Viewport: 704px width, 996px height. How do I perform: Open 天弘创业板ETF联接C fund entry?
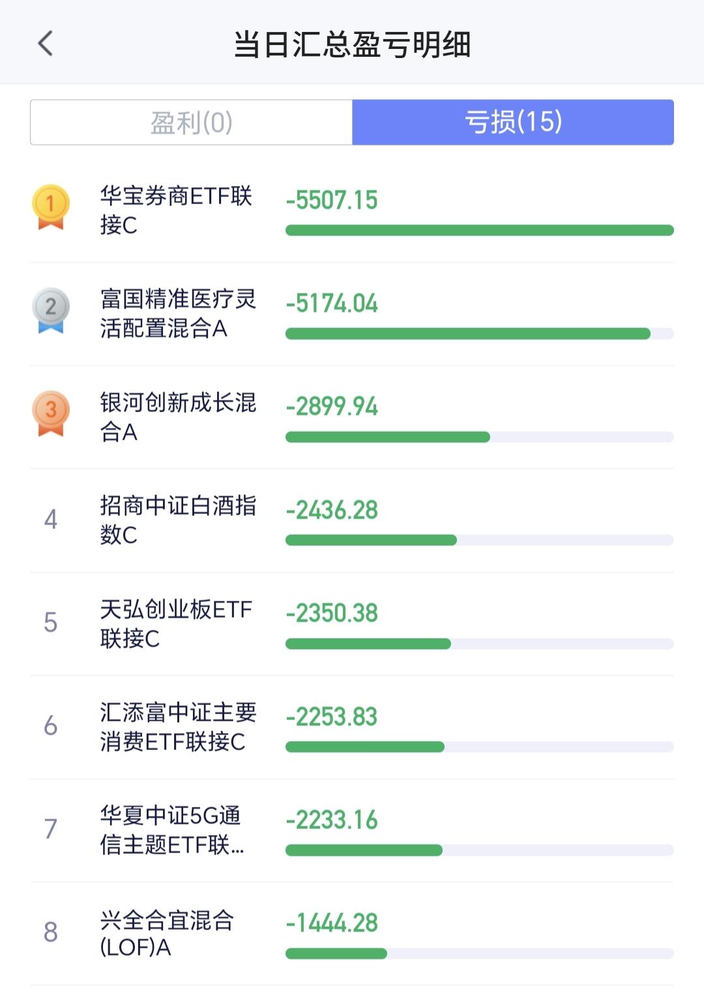point(352,624)
